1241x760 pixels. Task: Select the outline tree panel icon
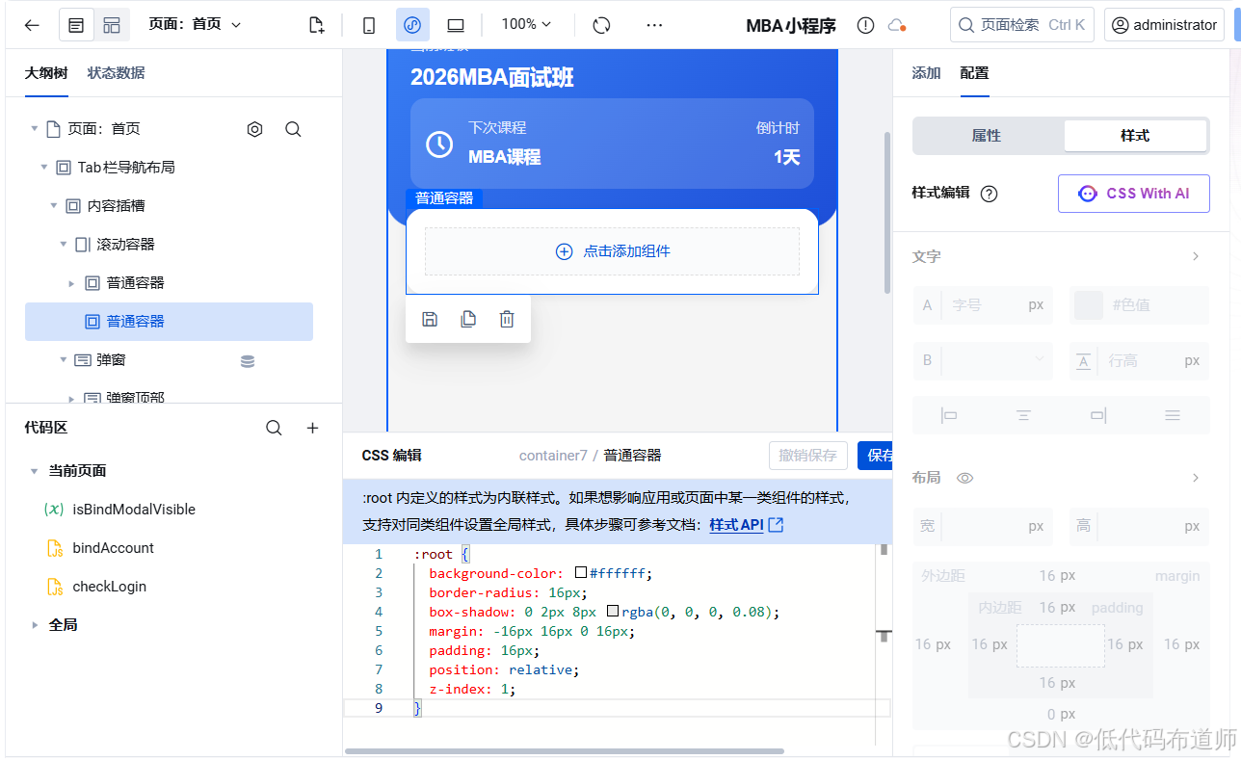(x=76, y=25)
